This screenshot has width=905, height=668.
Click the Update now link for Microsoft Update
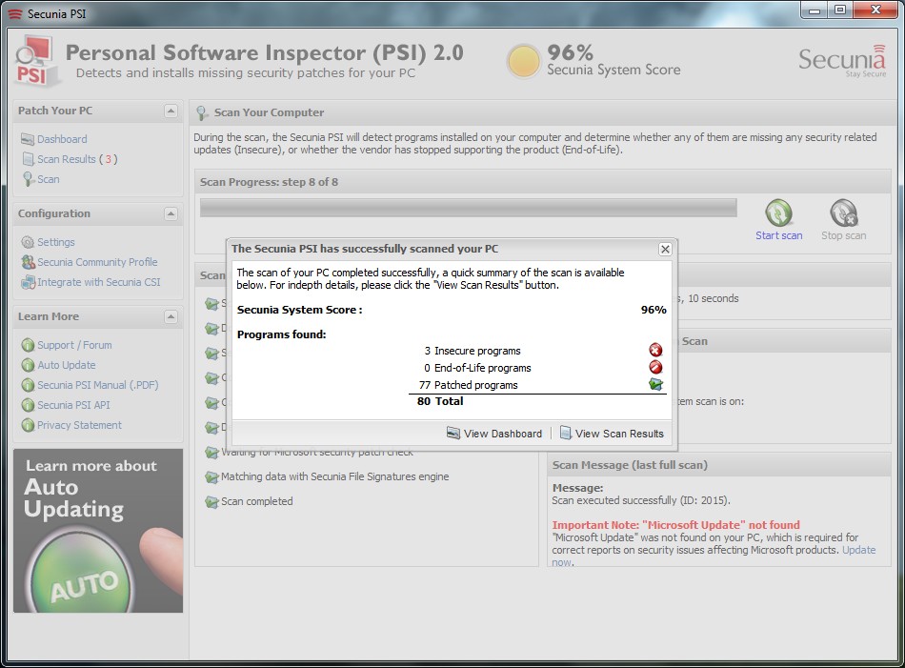click(x=859, y=550)
